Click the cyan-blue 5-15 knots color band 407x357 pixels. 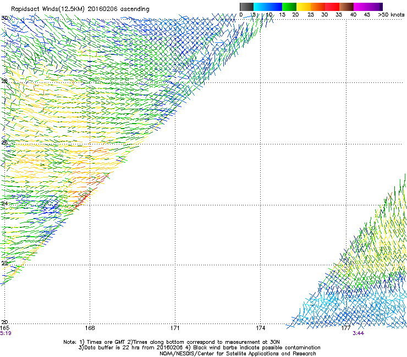268,7
